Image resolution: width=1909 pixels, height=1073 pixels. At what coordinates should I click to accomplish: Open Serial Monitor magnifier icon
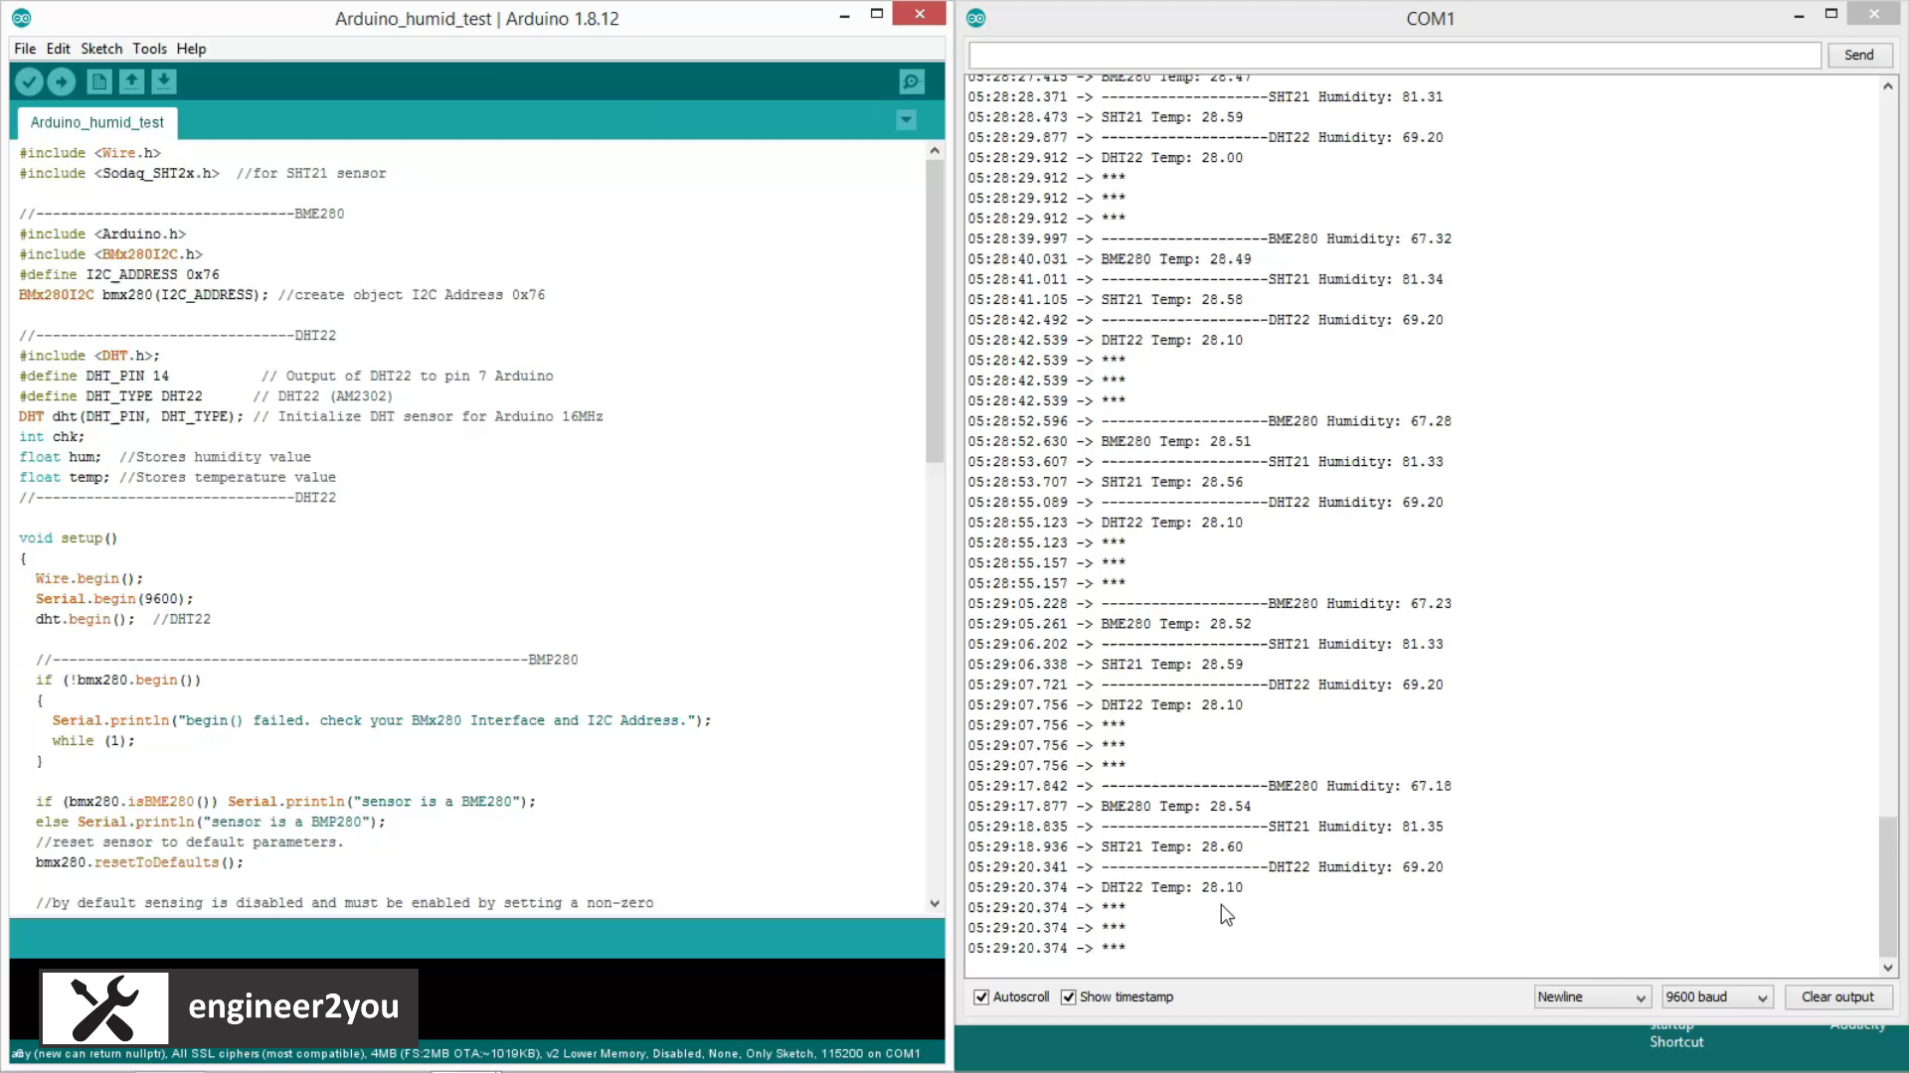(911, 81)
